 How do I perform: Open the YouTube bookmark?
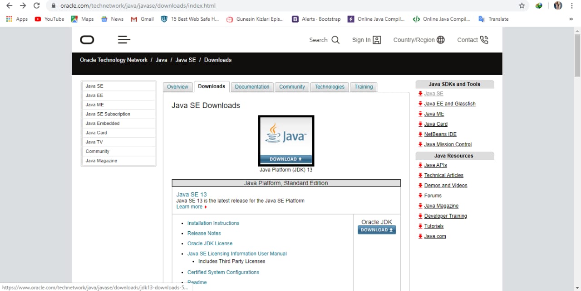[49, 19]
